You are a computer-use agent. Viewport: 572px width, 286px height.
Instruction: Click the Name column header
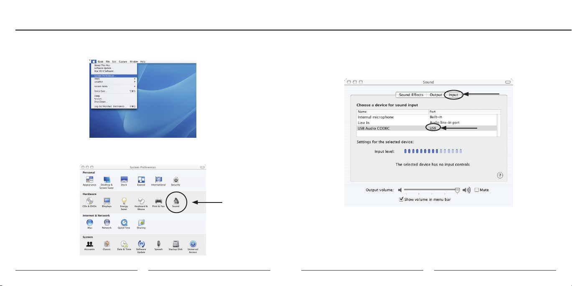393,112
